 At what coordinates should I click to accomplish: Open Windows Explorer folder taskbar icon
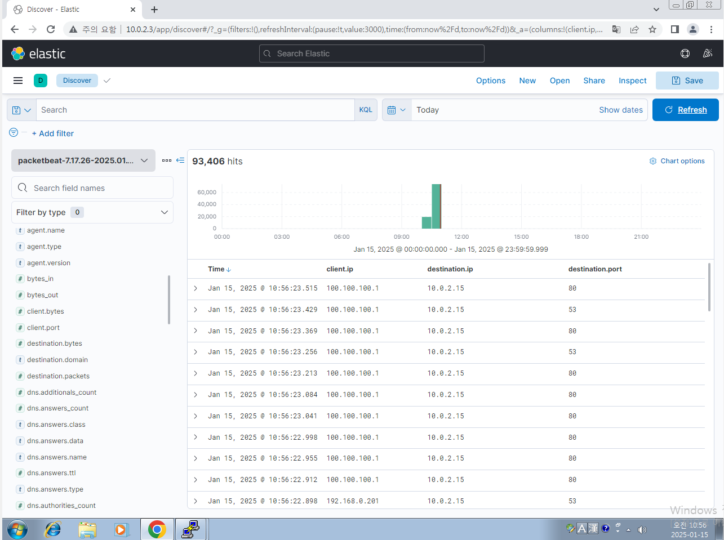(x=87, y=529)
